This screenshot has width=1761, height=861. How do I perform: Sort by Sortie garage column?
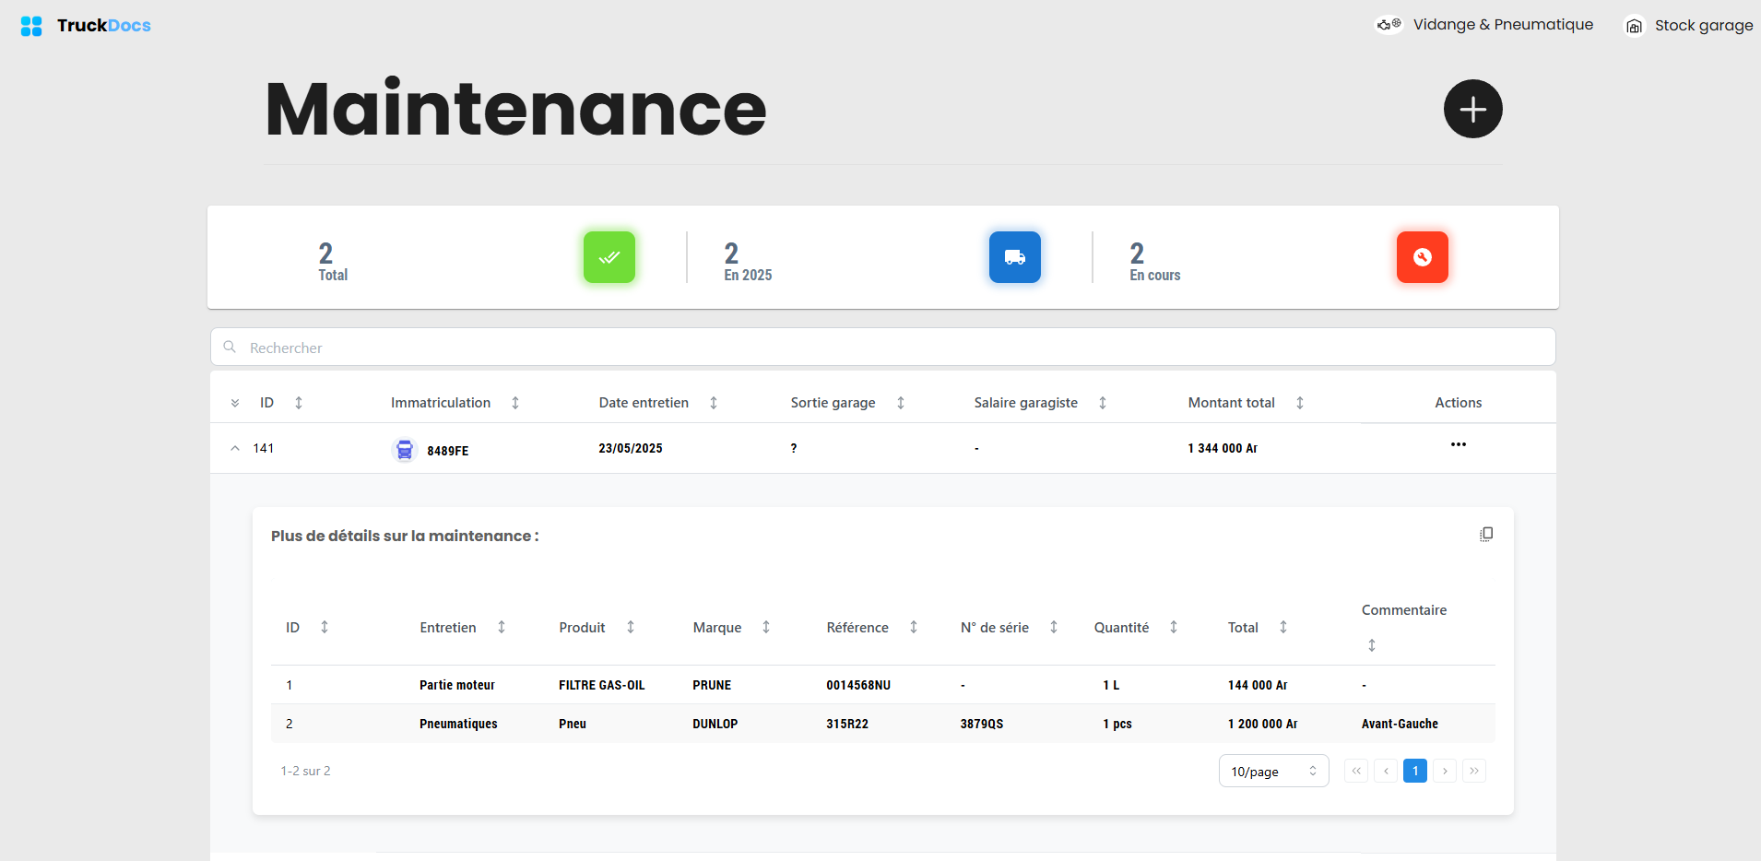[x=901, y=403]
